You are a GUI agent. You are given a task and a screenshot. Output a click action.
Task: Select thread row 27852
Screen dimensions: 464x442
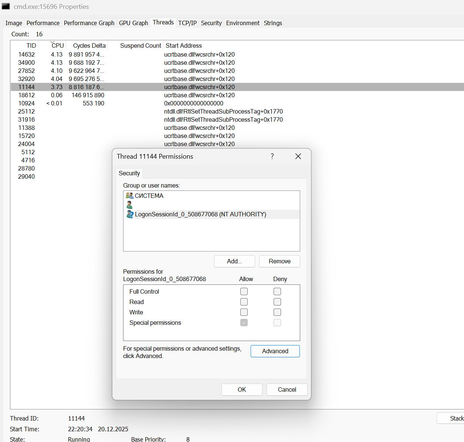[237, 71]
